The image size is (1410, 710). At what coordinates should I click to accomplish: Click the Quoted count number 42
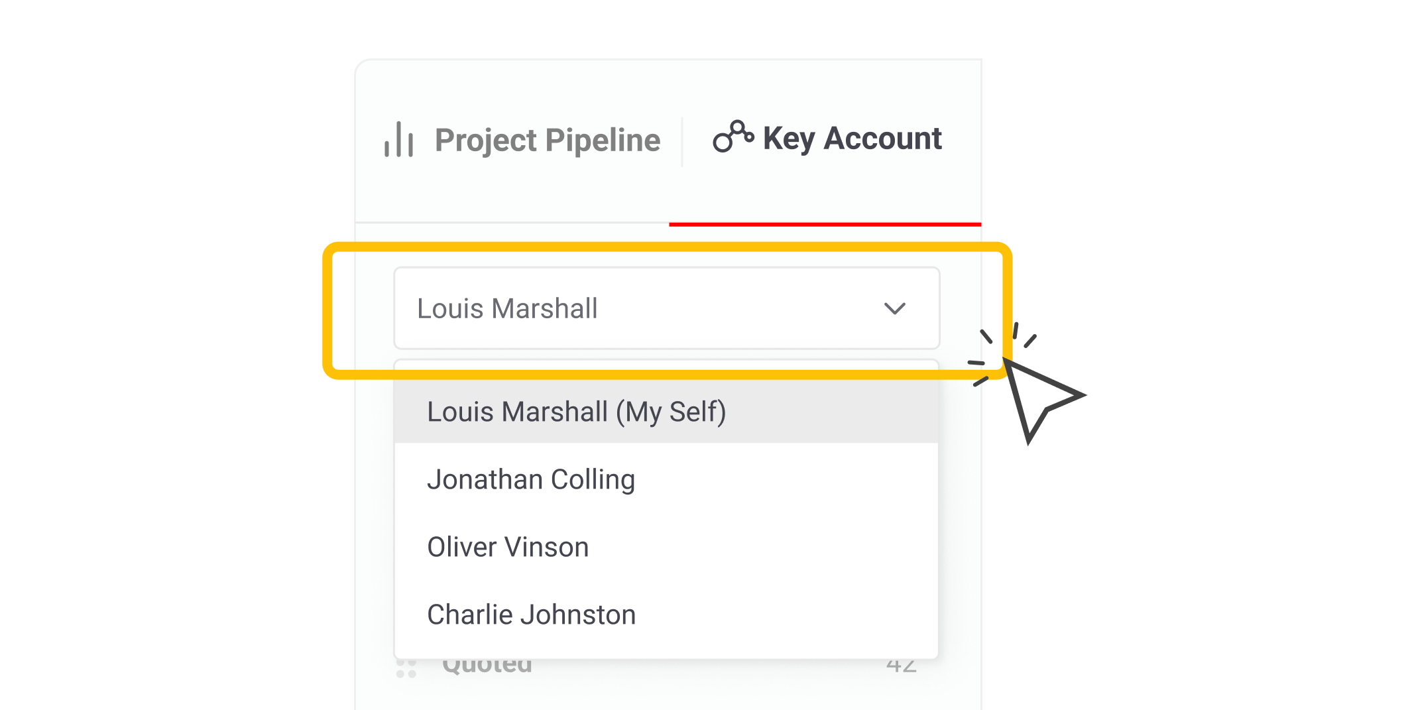(x=901, y=666)
